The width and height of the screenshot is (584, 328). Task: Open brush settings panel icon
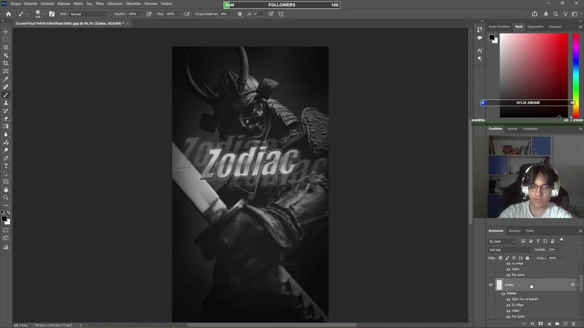(x=52, y=14)
